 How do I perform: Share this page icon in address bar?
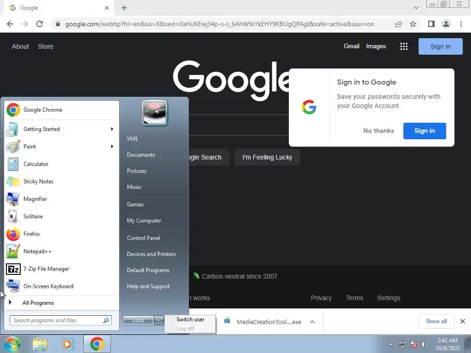[x=398, y=24]
